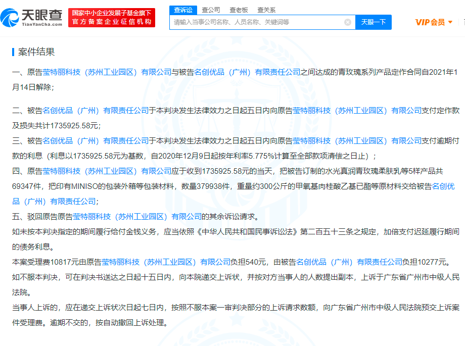Open the TianYanCha logo homepage

pyautogui.click(x=31, y=18)
